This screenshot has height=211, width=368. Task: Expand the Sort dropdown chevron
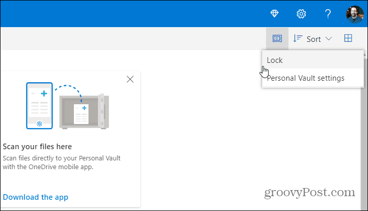[329, 38]
